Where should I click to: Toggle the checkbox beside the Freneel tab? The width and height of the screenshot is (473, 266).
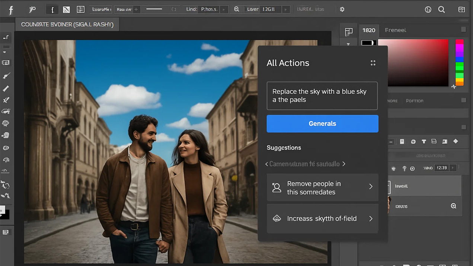point(463,29)
